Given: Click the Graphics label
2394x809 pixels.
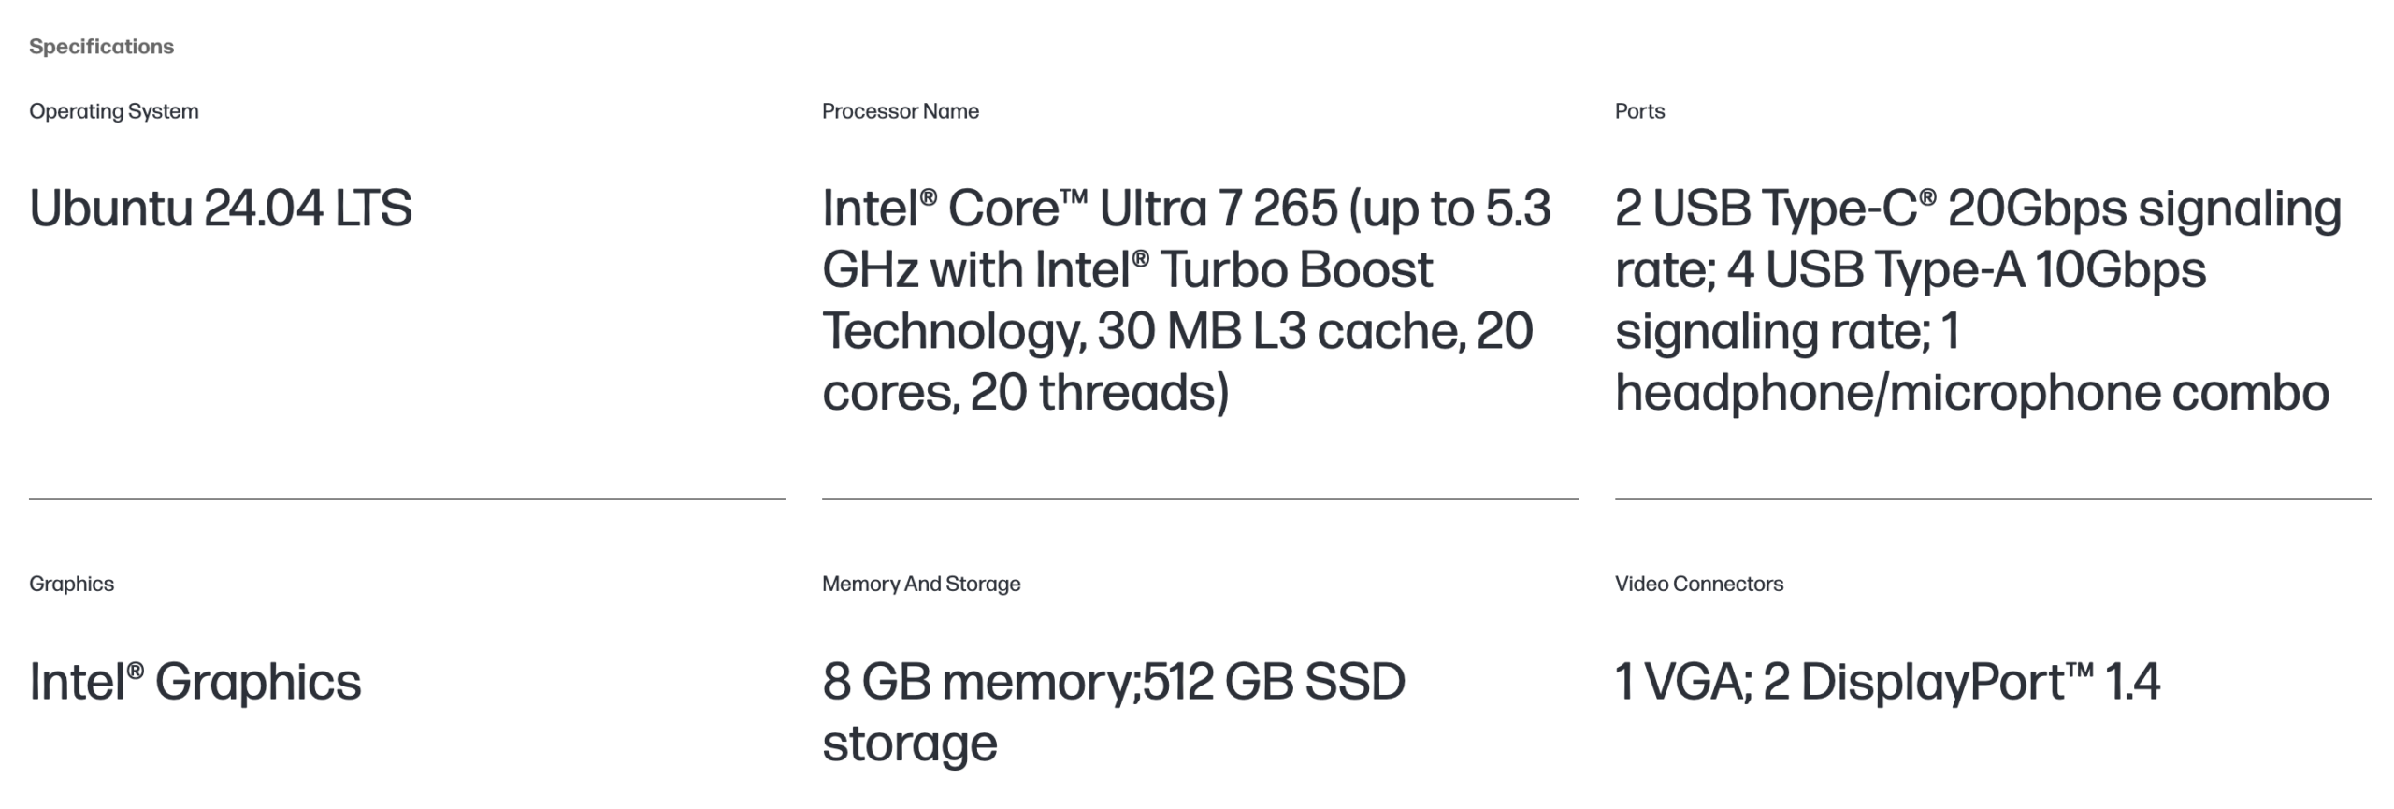Looking at the screenshot, I should click(72, 584).
